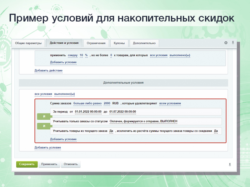The width and height of the screenshot is (250, 187).
Task: Open the скидку action type dropdown
Action: (72, 55)
